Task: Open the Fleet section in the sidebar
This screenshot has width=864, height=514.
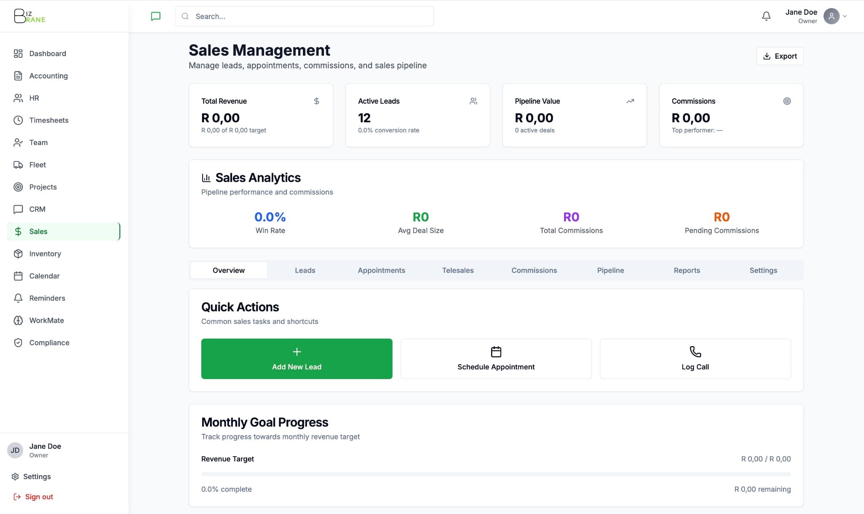Action: (37, 164)
